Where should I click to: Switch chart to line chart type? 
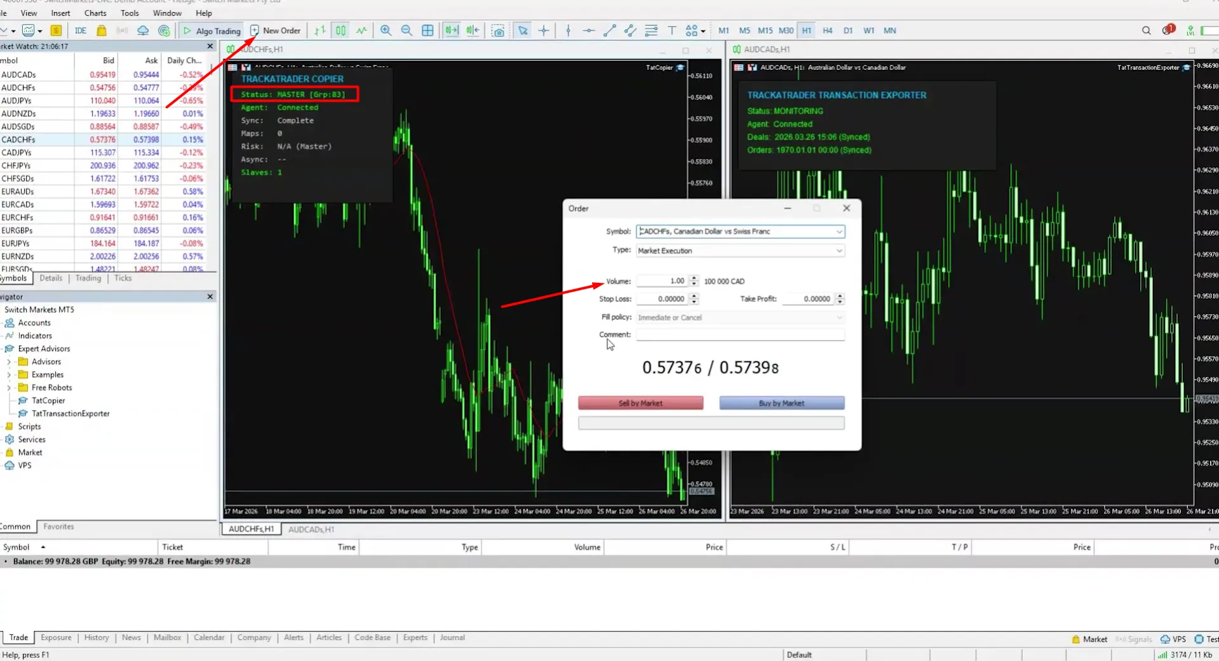(361, 31)
